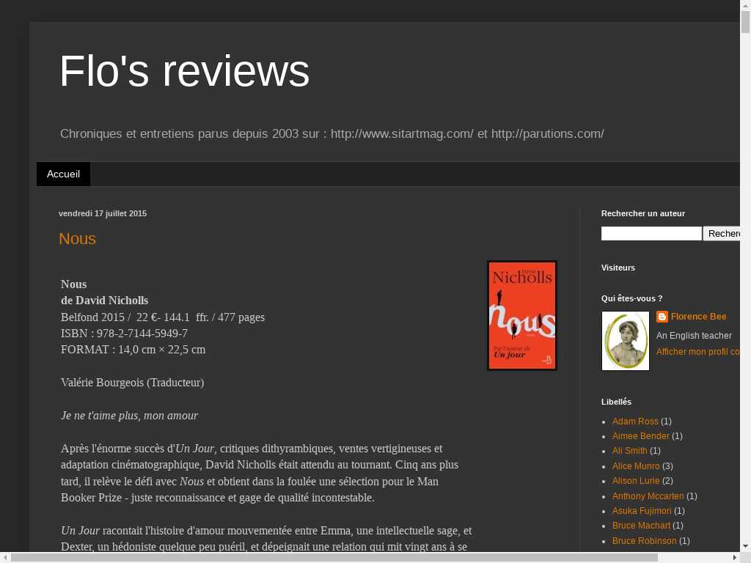The height and width of the screenshot is (563, 751).
Task: Open the Ali Smith label
Action: click(630, 451)
